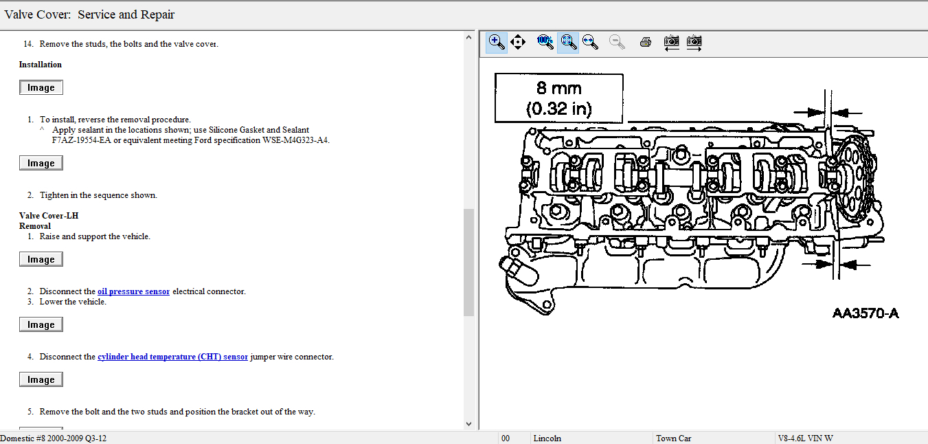Click Image button below the sealant step
This screenshot has height=444, width=928.
tap(41, 164)
